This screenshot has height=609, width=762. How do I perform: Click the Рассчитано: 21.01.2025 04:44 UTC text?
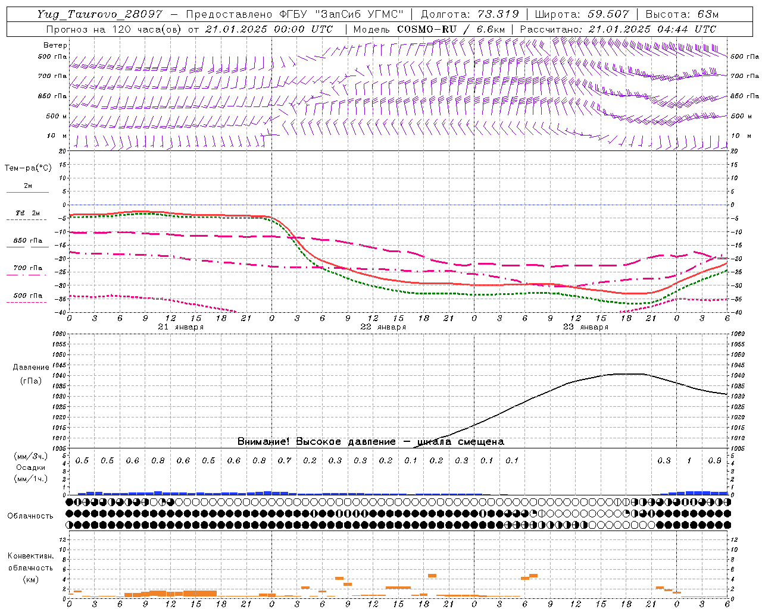pos(618,29)
